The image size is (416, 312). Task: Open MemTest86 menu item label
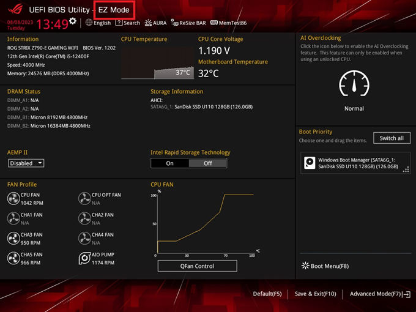point(232,23)
